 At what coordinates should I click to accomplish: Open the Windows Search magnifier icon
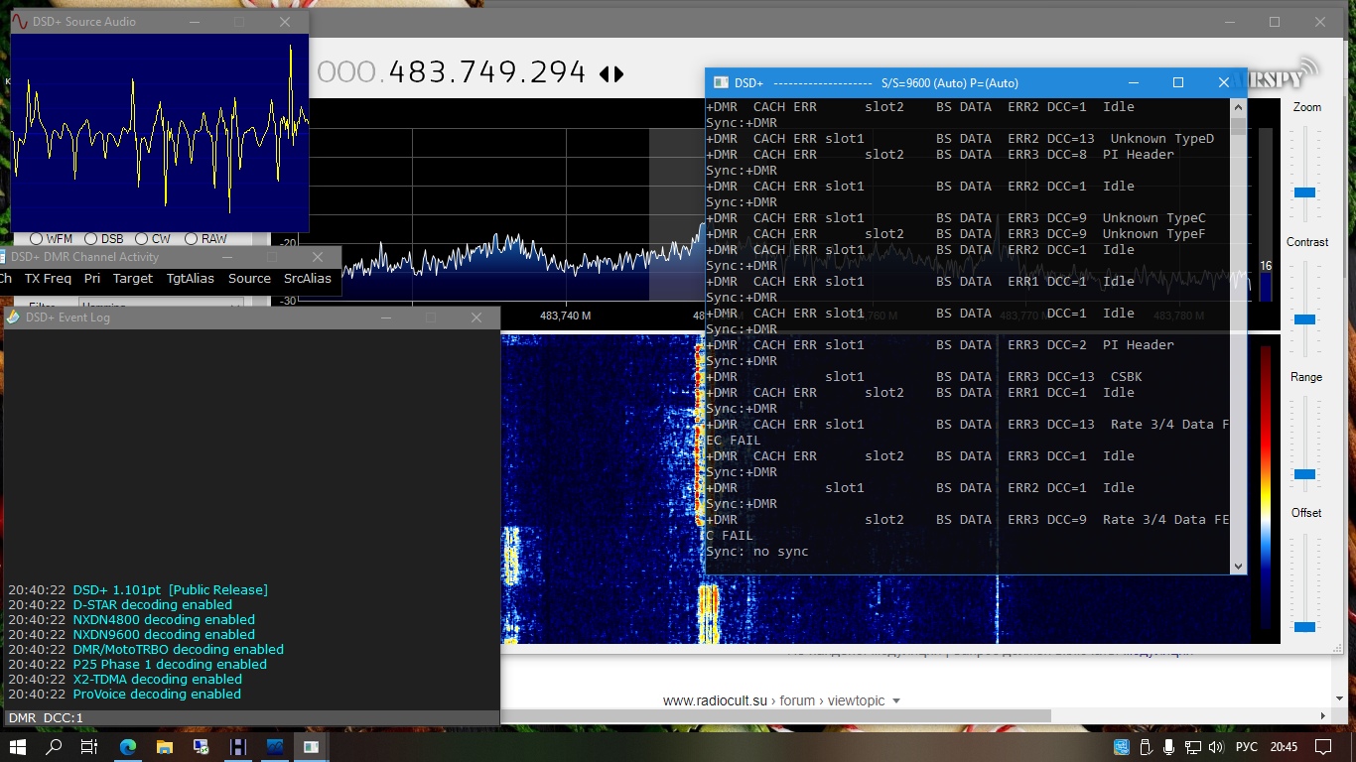(54, 747)
